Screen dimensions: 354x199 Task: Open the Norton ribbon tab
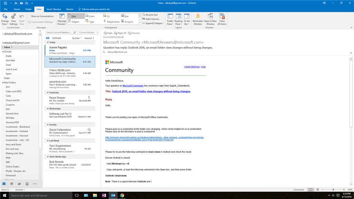click(69, 9)
